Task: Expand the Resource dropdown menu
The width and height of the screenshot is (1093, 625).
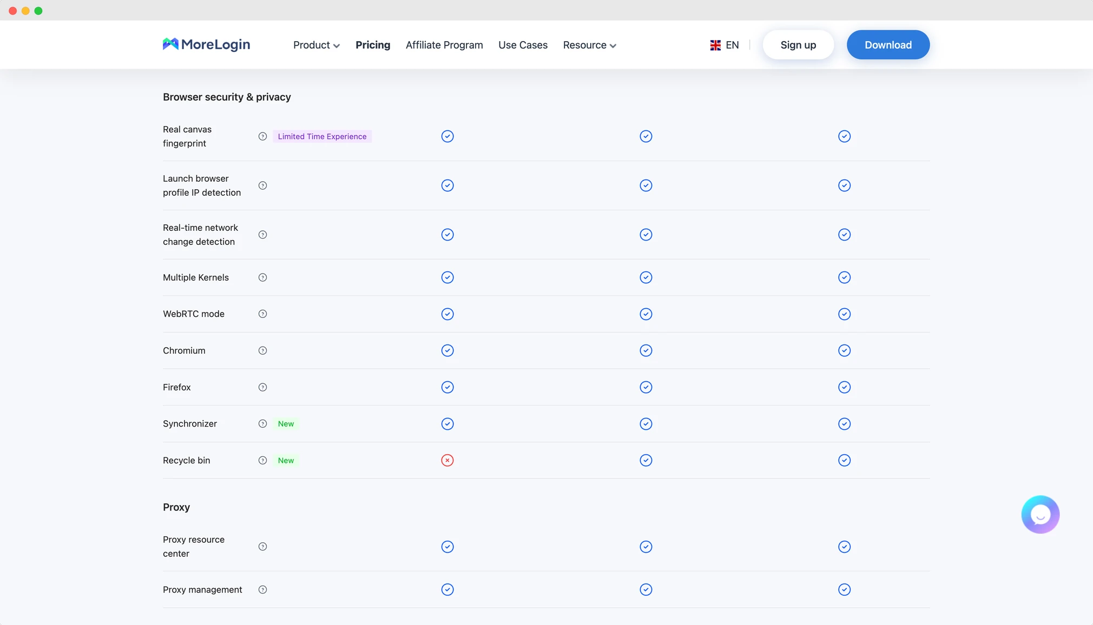Action: pos(589,45)
